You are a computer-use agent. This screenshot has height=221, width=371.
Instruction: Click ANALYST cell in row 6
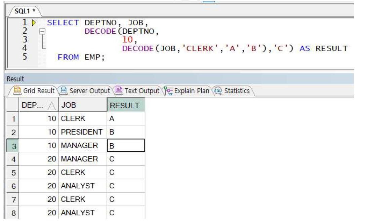pos(83,186)
